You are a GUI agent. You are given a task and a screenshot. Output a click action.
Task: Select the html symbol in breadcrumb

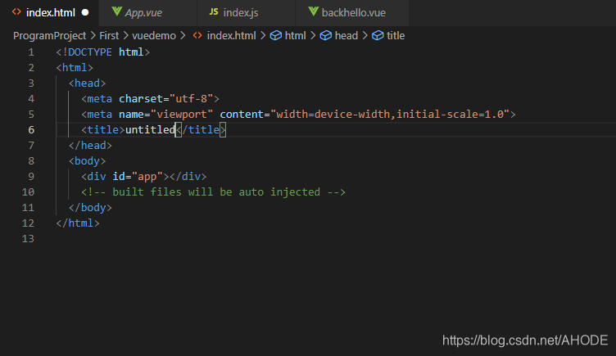tap(295, 36)
